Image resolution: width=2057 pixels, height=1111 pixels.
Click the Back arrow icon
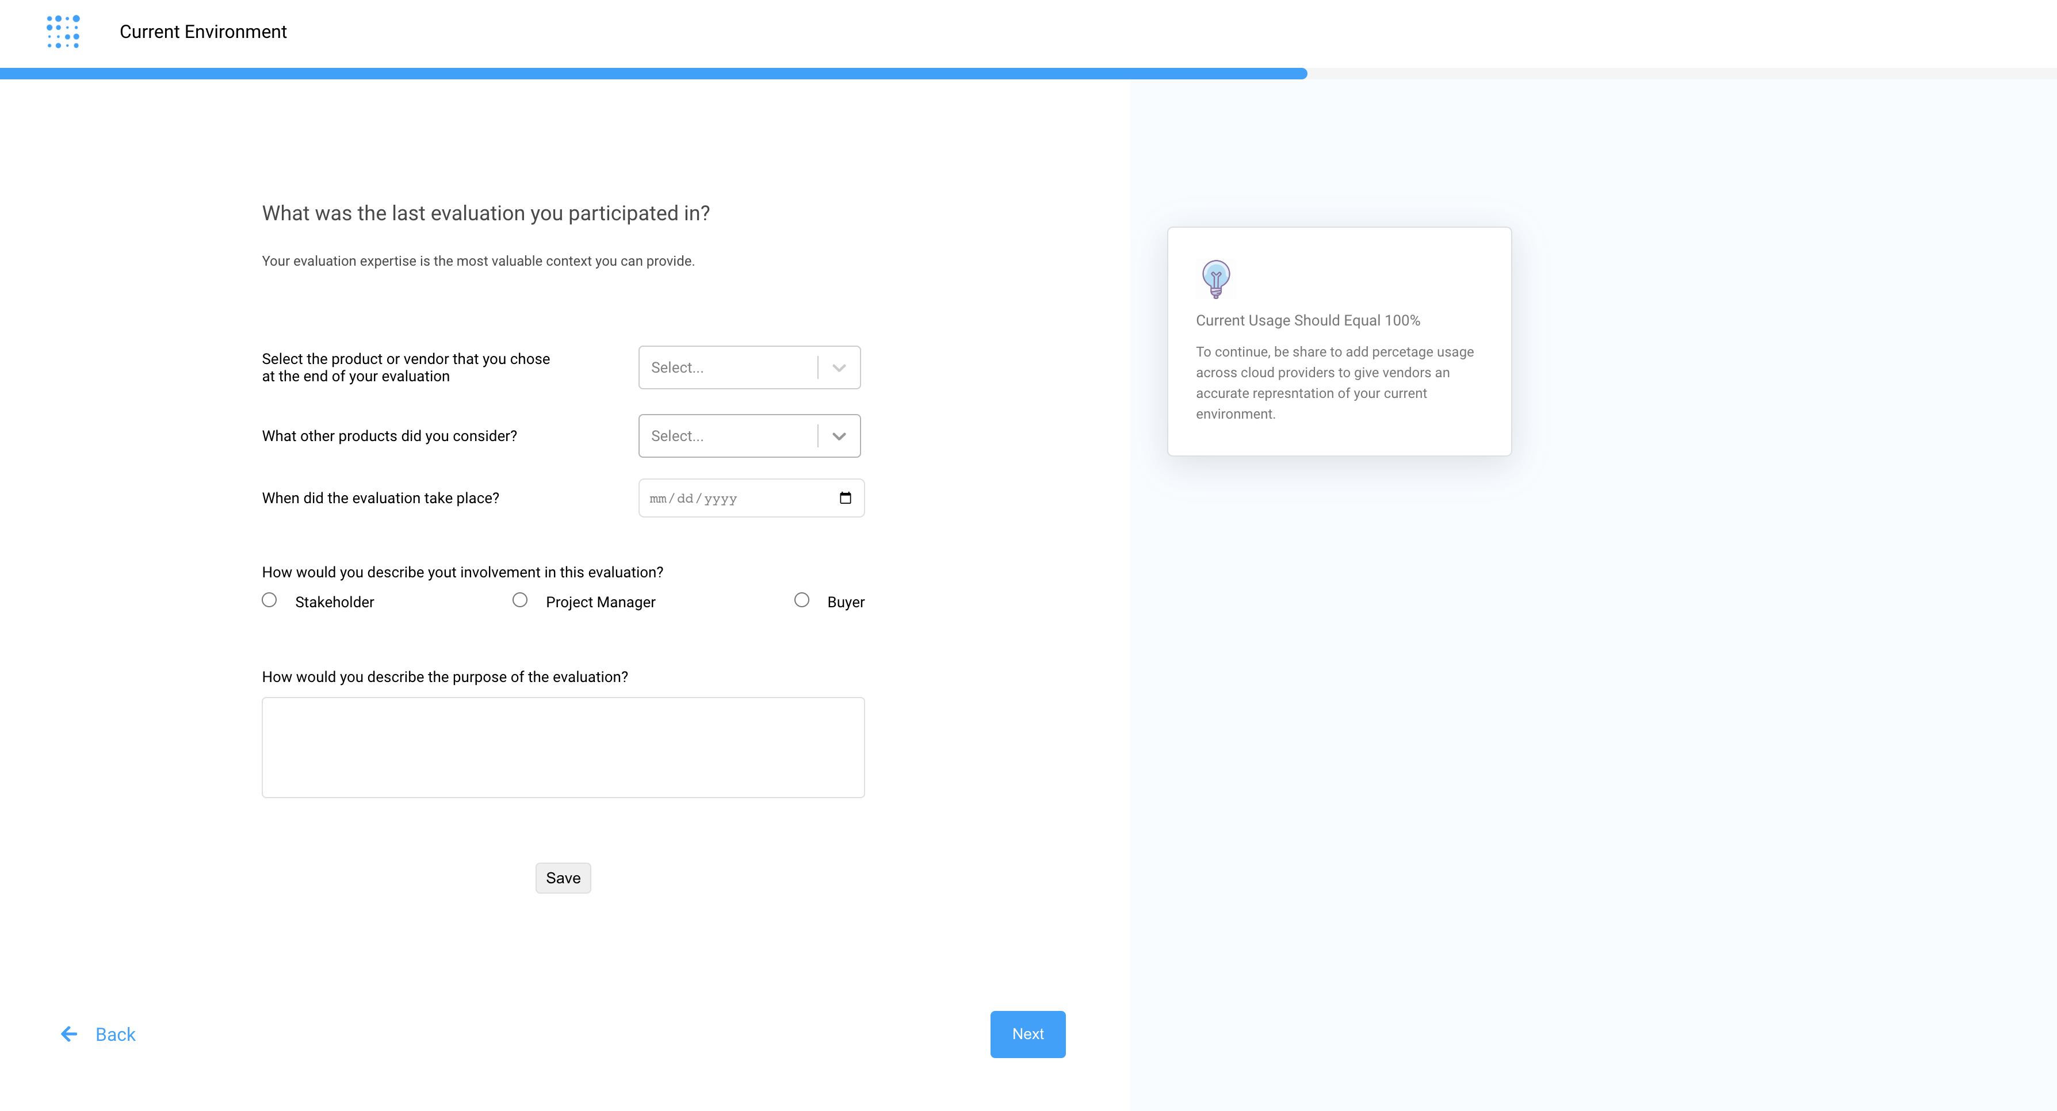[x=70, y=1035]
